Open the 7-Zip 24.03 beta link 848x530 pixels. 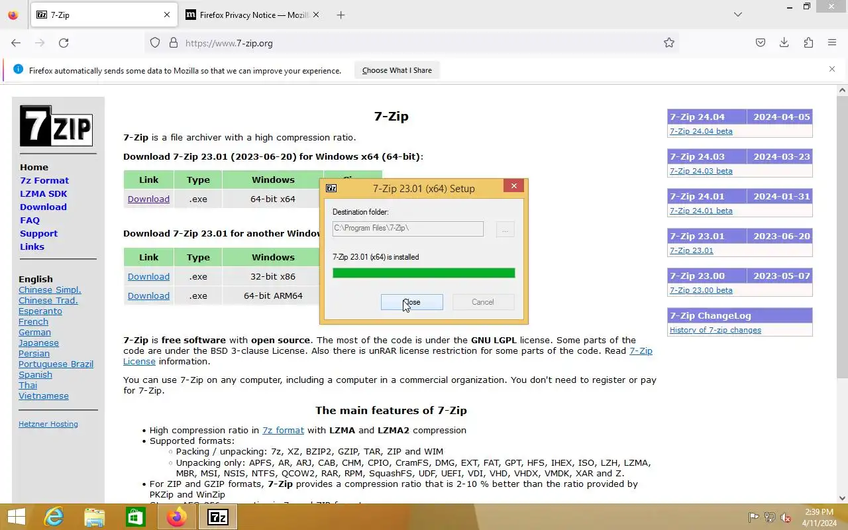701,171
